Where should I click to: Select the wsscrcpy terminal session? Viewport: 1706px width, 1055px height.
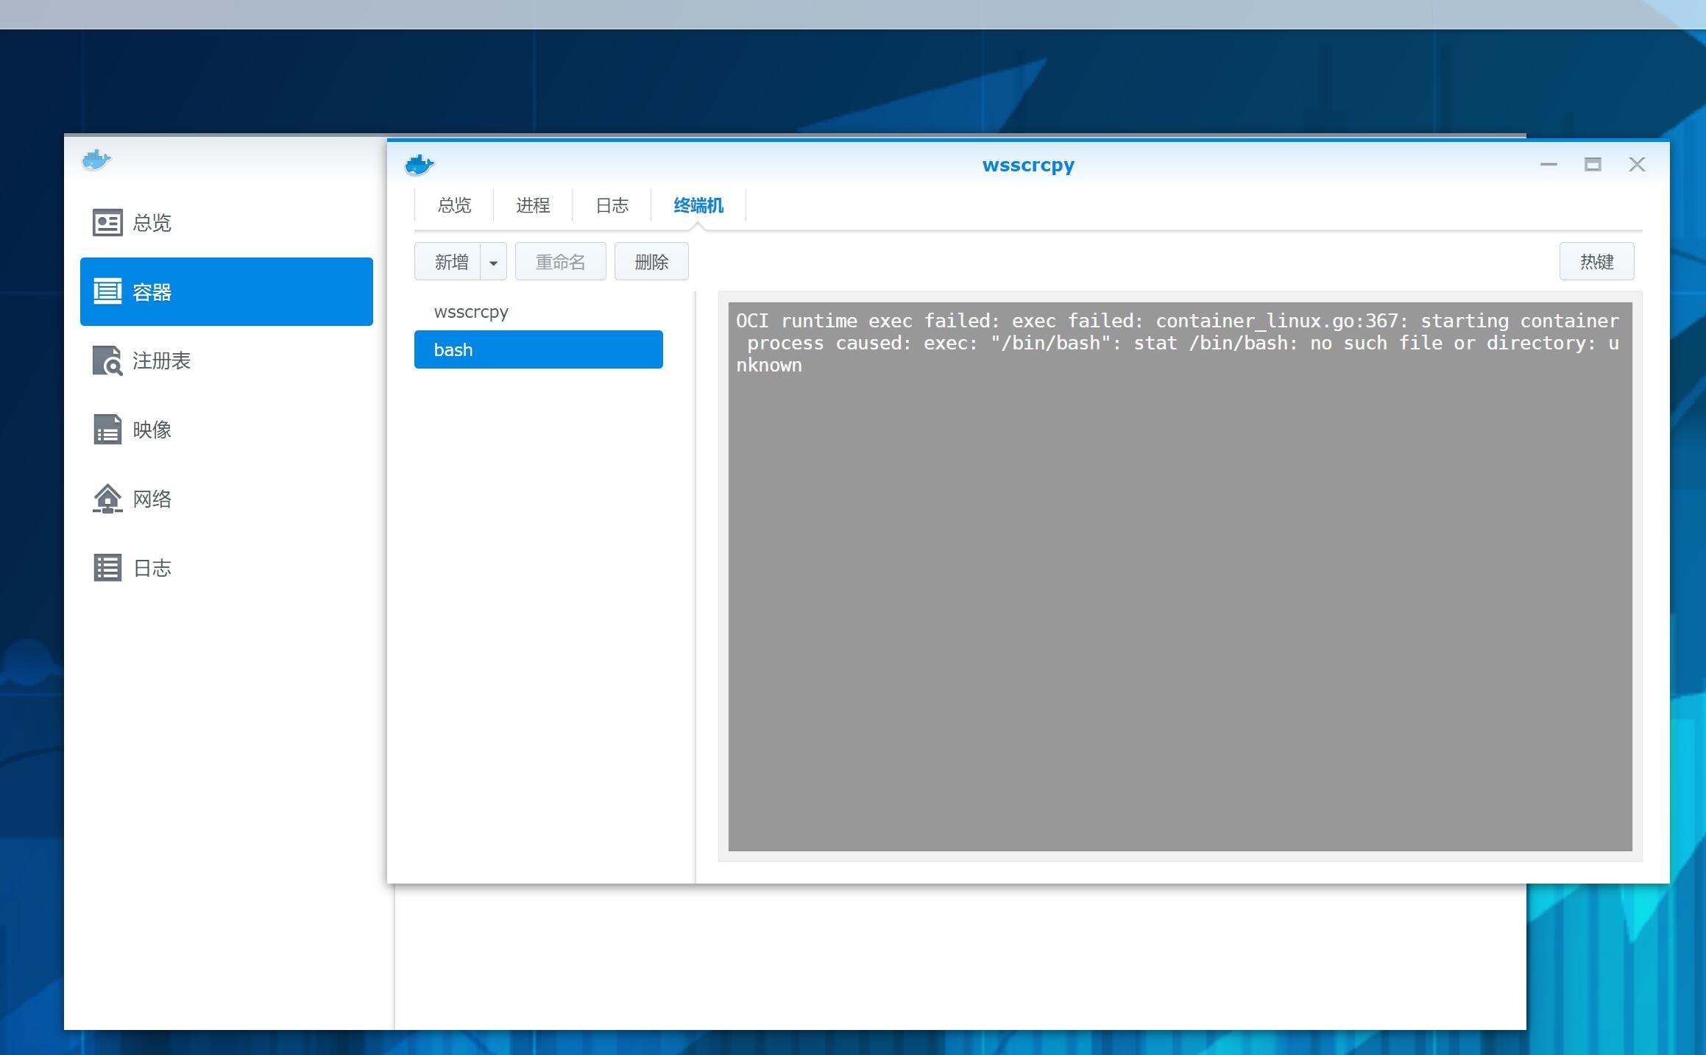[471, 312]
